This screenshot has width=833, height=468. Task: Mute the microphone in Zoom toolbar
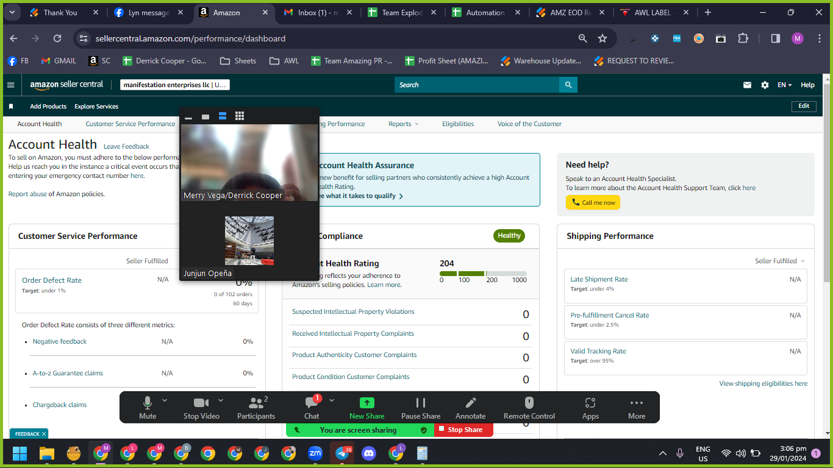tap(148, 408)
